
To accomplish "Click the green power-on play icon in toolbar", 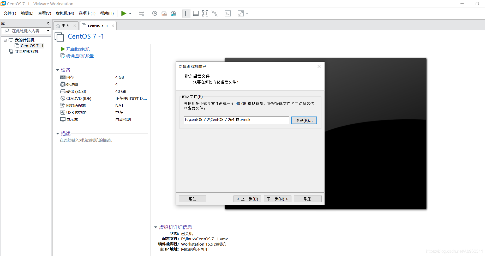I will point(124,13).
